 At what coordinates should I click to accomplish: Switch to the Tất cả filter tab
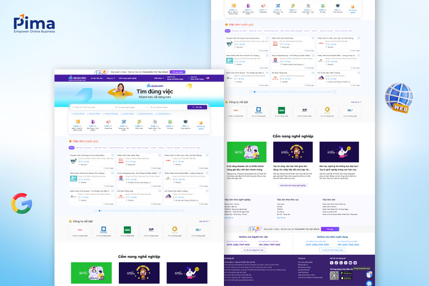(x=72, y=148)
